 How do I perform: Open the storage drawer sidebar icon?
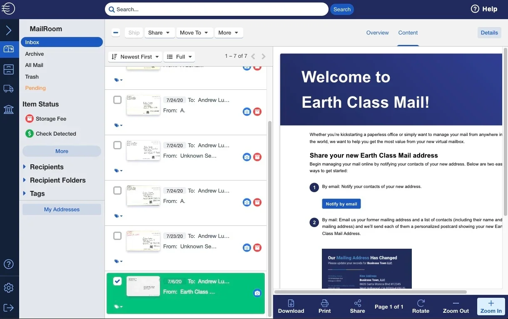pyautogui.click(x=9, y=69)
